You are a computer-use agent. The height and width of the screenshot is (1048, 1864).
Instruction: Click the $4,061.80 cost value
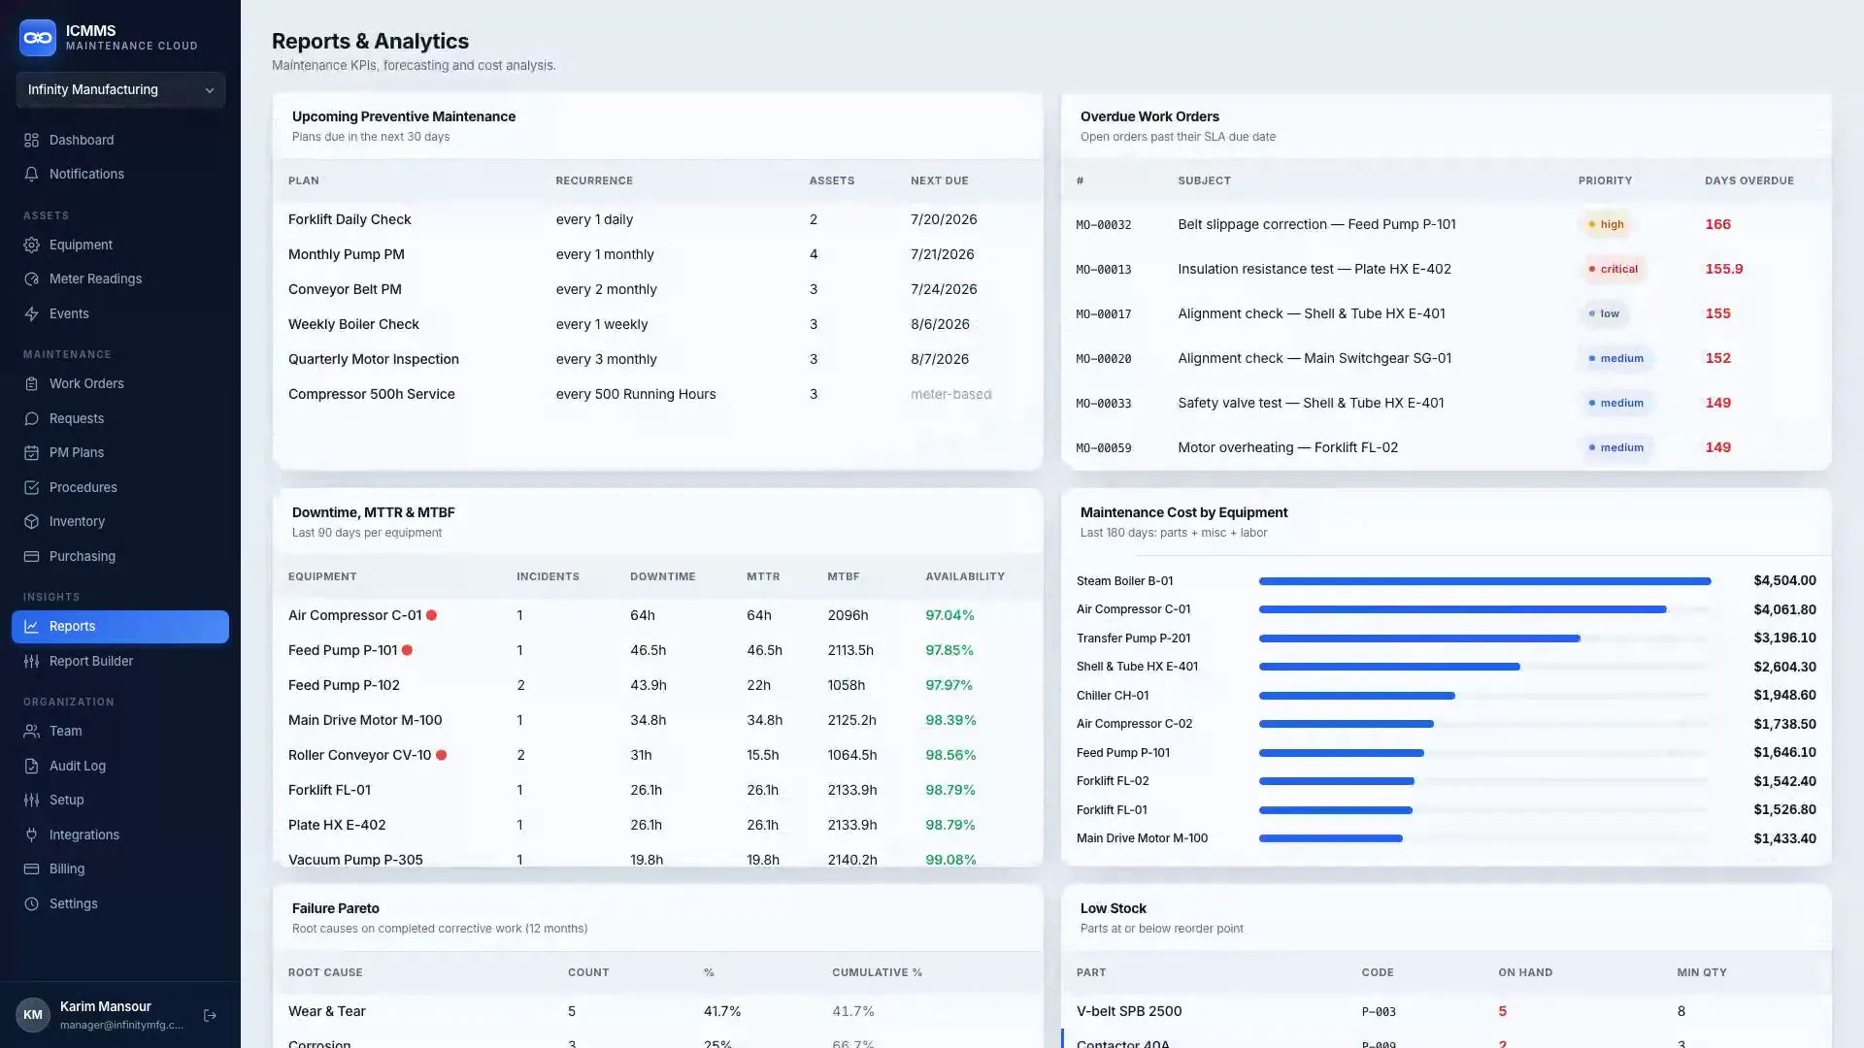[1784, 609]
